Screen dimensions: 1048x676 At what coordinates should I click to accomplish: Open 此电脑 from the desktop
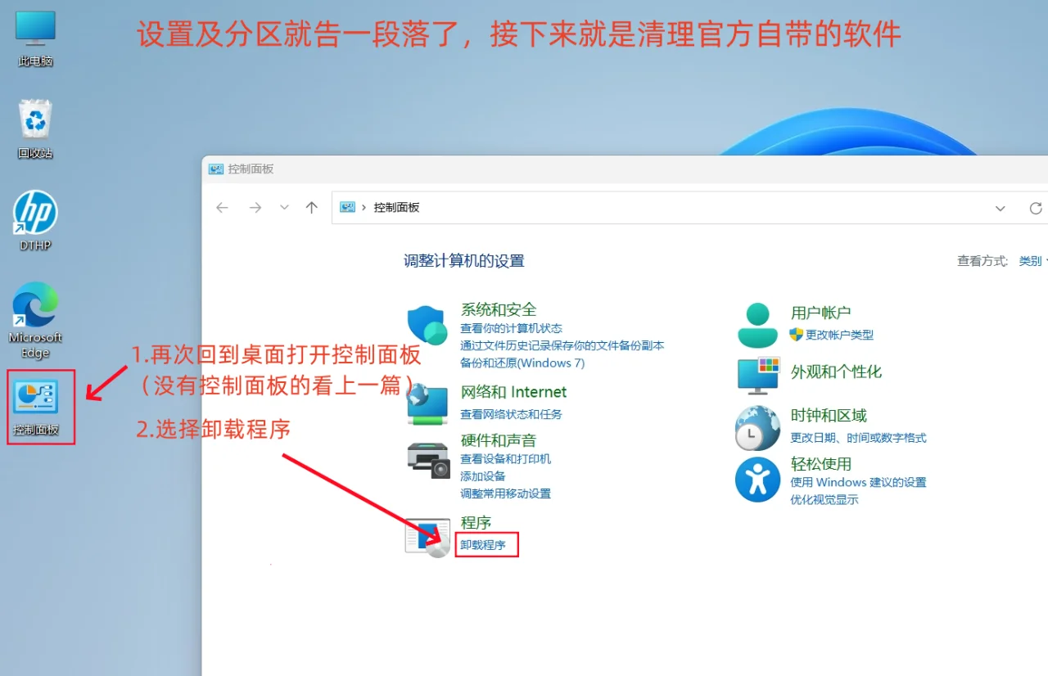[34, 31]
